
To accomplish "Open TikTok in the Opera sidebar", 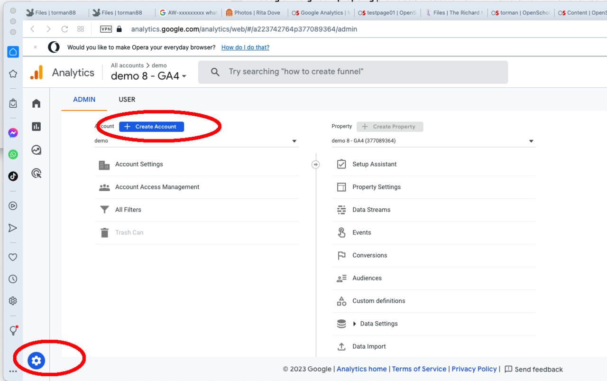I will pyautogui.click(x=13, y=176).
